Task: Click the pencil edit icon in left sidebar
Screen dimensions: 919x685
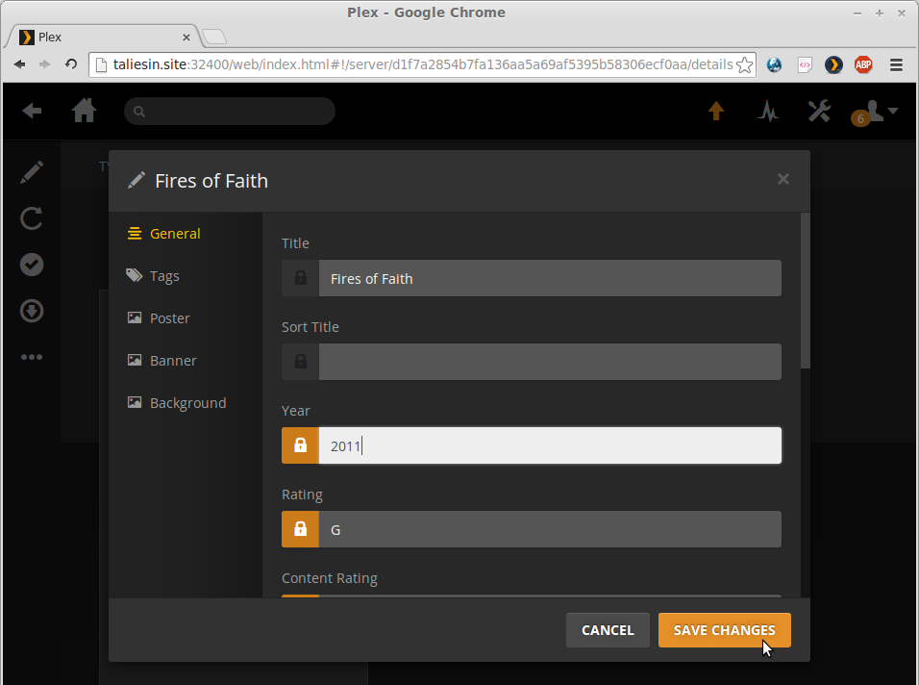Action: (32, 172)
